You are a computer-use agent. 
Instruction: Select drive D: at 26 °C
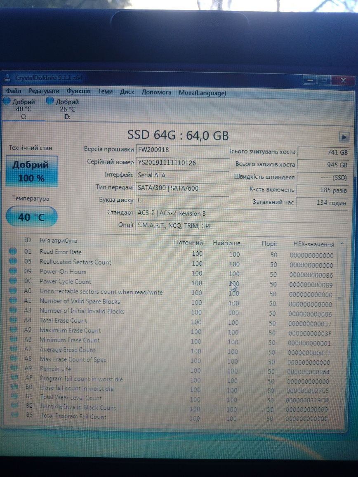(x=67, y=109)
